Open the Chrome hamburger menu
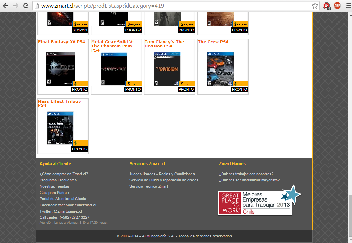The image size is (352, 243). click(x=349, y=6)
